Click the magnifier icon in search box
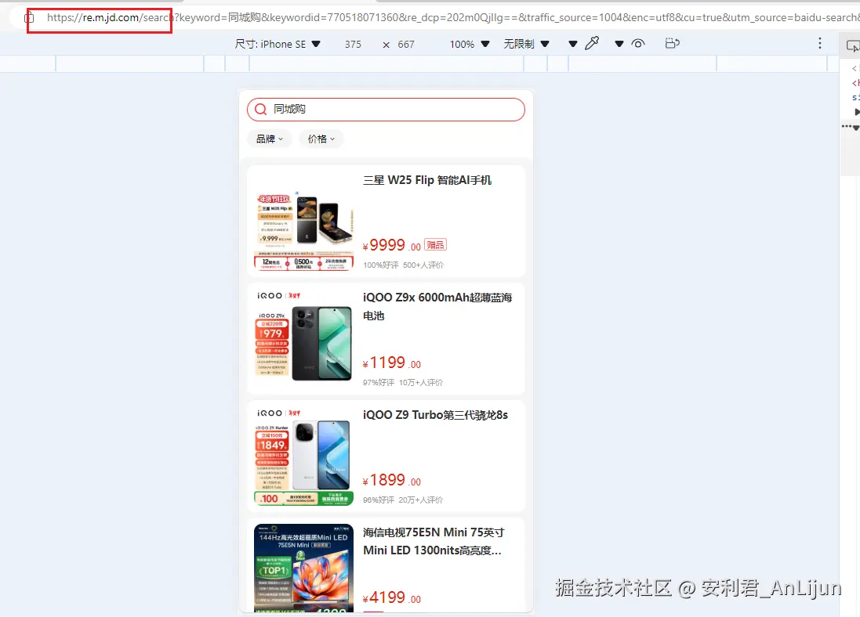This screenshot has width=860, height=617. (261, 109)
